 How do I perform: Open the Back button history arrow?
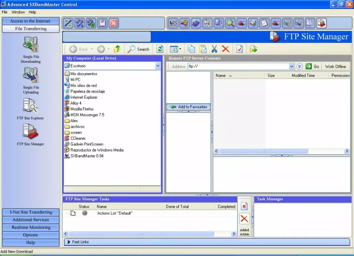click(92, 49)
